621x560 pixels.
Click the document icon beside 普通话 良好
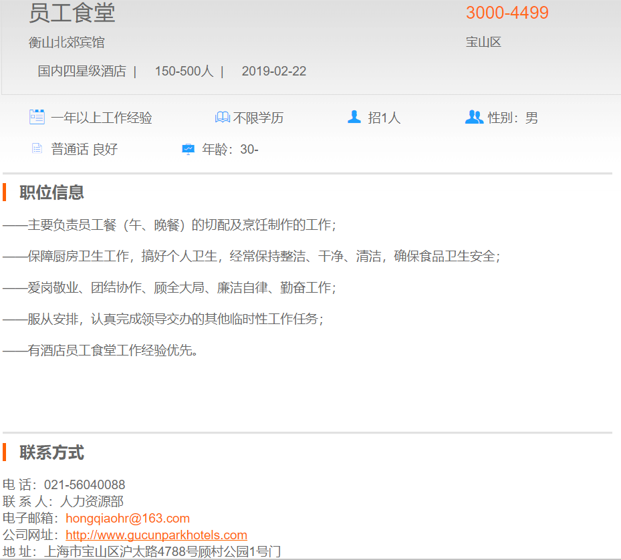(x=37, y=148)
